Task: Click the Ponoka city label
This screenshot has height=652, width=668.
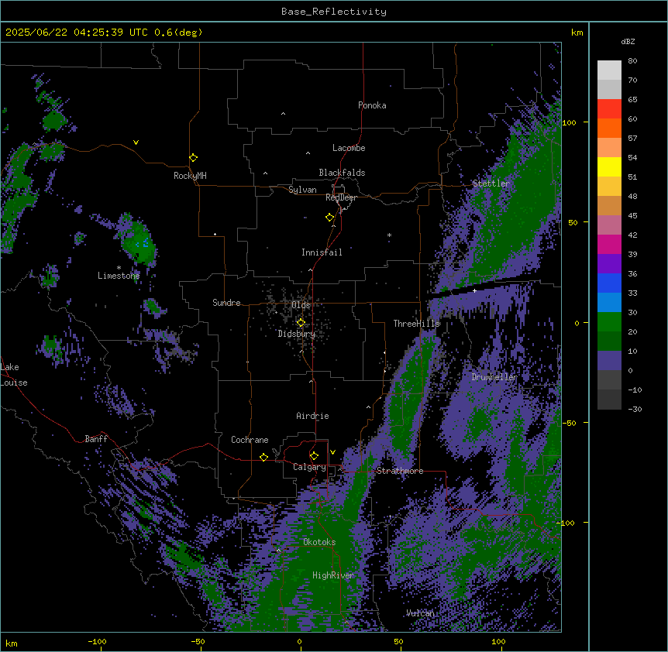Action: pyautogui.click(x=372, y=105)
